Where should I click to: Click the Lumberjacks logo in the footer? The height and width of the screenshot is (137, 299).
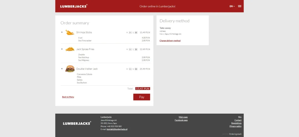pyautogui.click(x=77, y=123)
